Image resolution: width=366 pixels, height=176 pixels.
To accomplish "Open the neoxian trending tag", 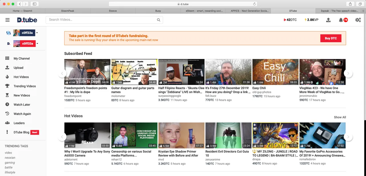I will [10, 158].
